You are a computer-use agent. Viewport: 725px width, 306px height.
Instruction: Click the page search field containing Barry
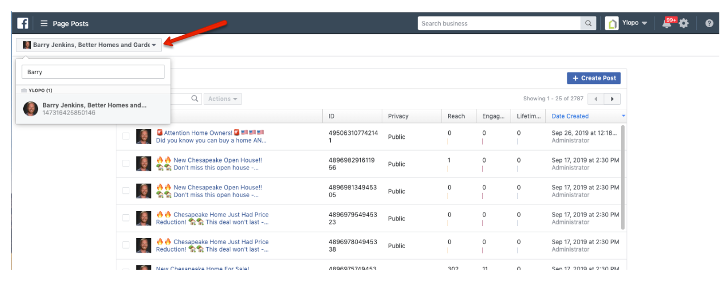pyautogui.click(x=93, y=72)
